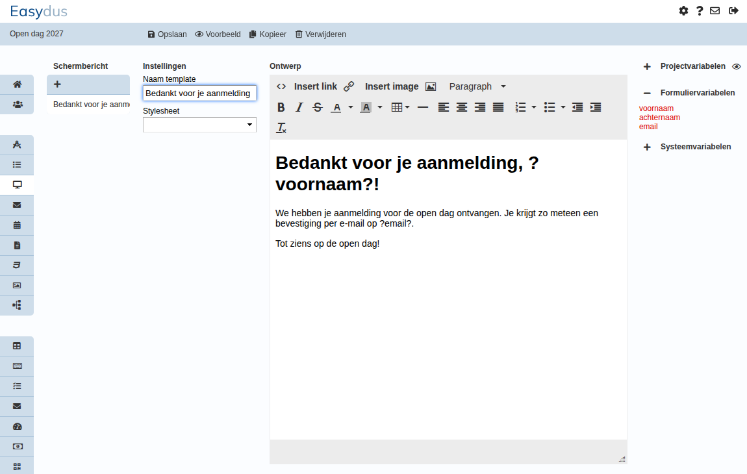747x474 pixels.
Task: Click the Kopieer button
Action: (x=268, y=34)
